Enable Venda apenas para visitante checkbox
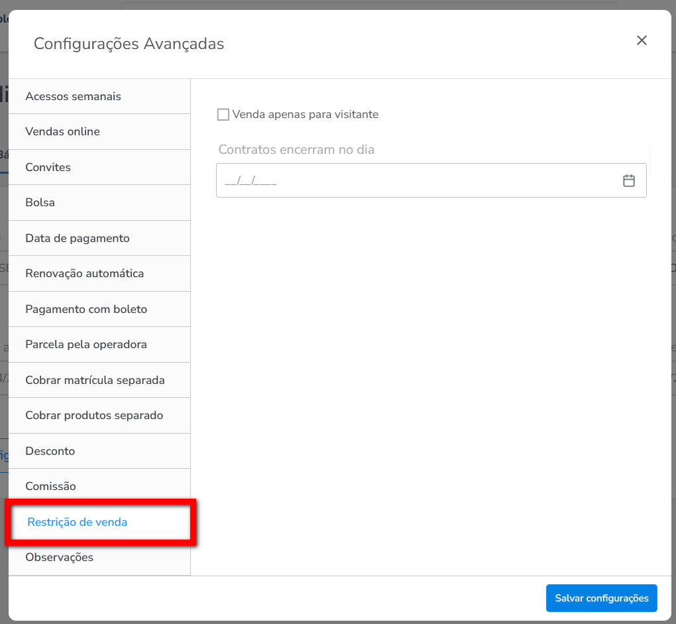Viewport: 676px width, 624px height. 223,115
